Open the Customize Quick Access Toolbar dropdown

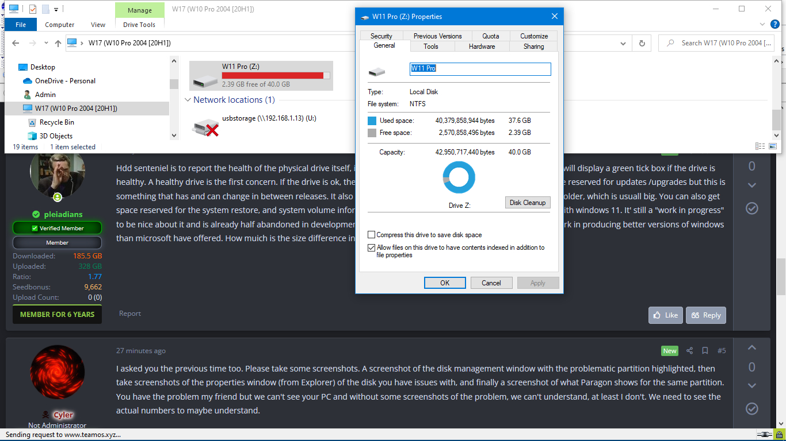pyautogui.click(x=56, y=9)
